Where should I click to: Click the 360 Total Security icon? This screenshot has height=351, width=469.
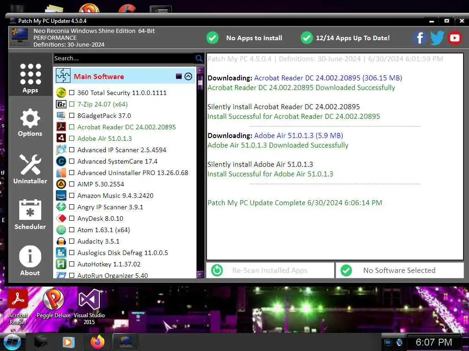tap(61, 92)
